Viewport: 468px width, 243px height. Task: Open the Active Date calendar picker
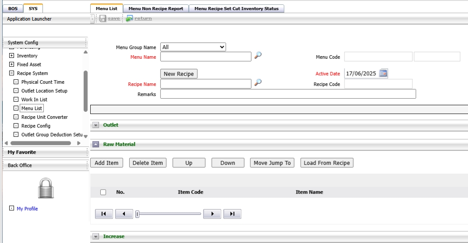pos(383,73)
